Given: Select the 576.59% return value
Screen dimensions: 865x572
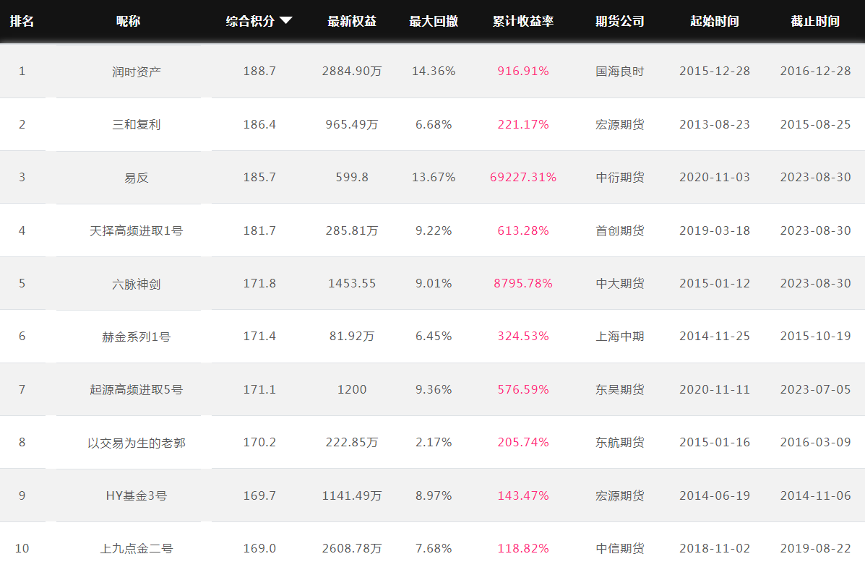Looking at the screenshot, I should pyautogui.click(x=523, y=389).
